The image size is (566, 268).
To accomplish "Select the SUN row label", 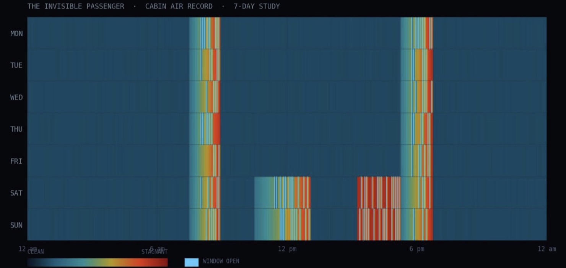I will point(16,225).
